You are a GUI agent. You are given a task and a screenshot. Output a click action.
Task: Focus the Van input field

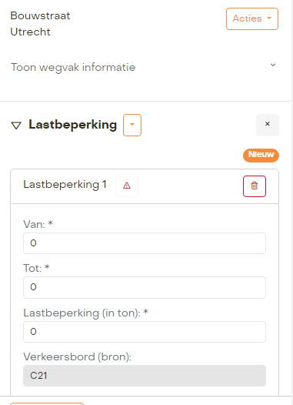click(145, 243)
